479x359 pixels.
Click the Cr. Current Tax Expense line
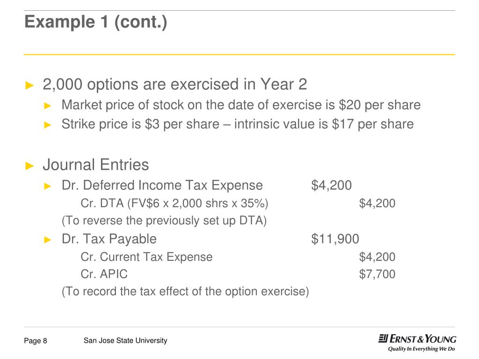(x=146, y=257)
